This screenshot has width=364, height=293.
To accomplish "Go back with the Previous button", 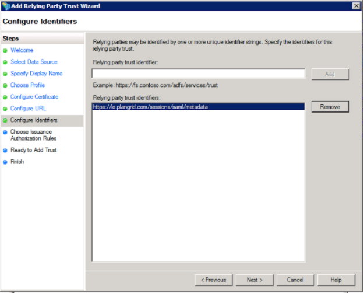I will coord(214,280).
